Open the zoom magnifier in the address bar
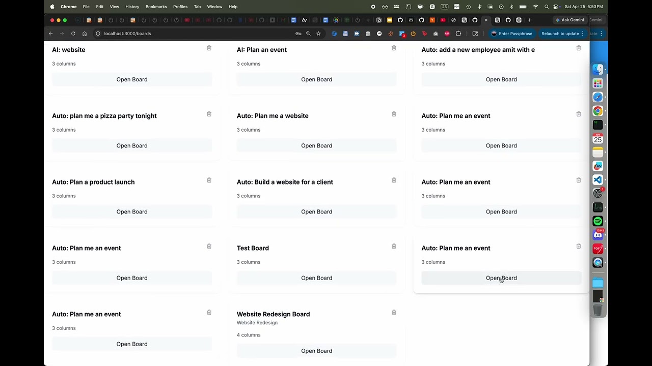Image resolution: width=652 pixels, height=366 pixels. (308, 34)
